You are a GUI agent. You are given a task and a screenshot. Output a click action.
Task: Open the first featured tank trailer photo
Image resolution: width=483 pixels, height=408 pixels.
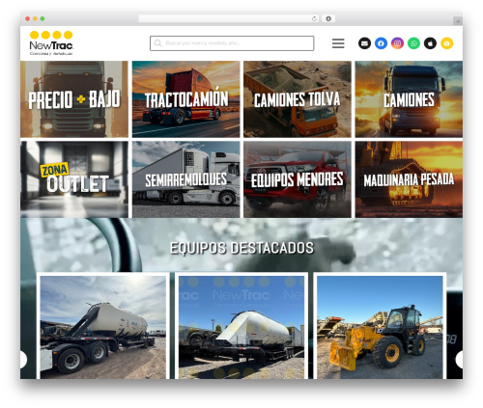pyautogui.click(x=103, y=327)
